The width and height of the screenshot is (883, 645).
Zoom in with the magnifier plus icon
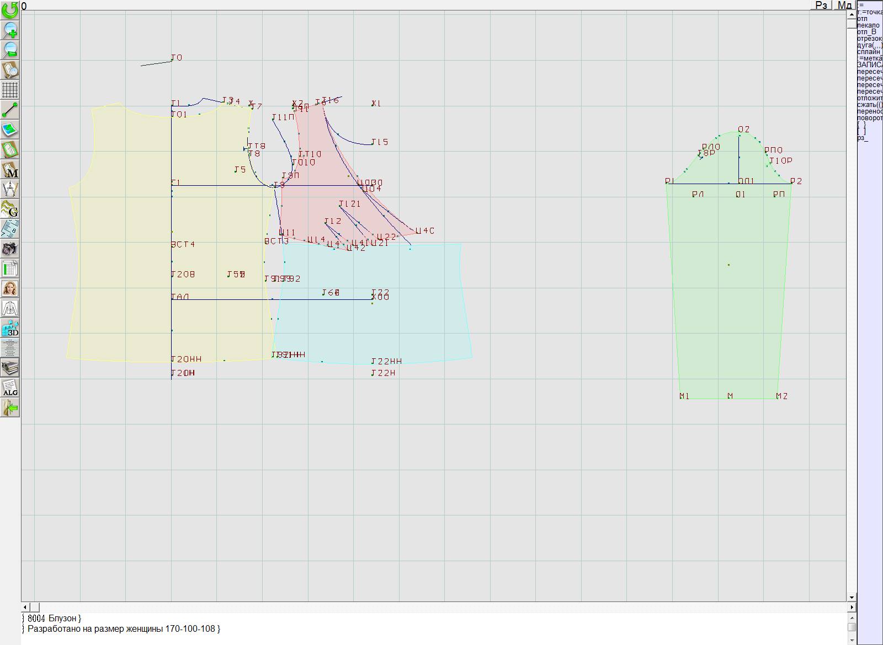click(10, 30)
